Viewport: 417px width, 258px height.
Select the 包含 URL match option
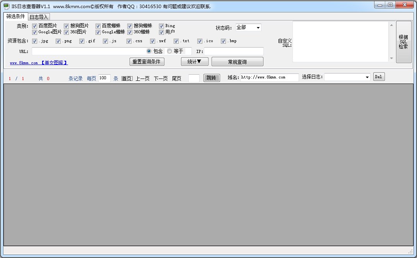point(149,51)
